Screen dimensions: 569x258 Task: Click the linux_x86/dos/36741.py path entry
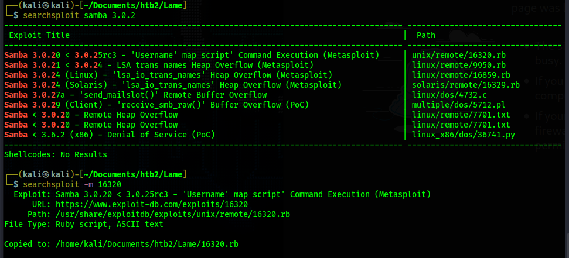[x=464, y=135]
